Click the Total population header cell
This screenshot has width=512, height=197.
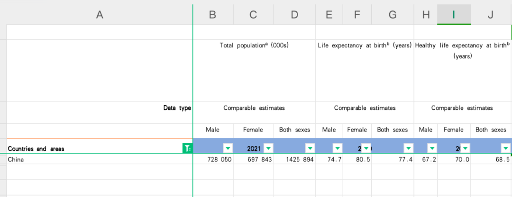(254, 45)
